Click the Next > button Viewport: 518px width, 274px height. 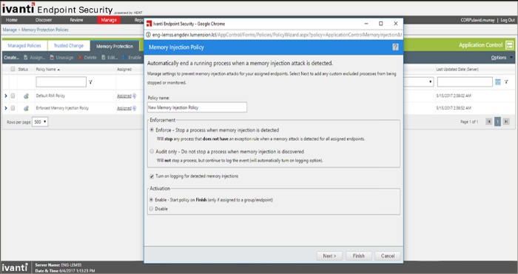[x=329, y=255]
